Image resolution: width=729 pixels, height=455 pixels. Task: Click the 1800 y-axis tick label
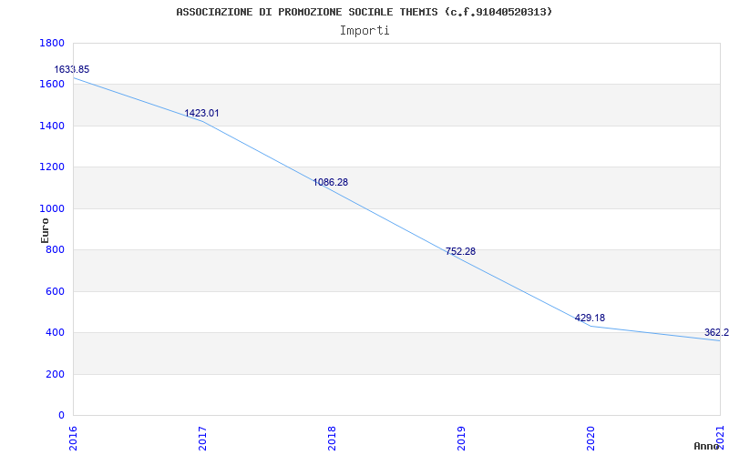pyautogui.click(x=52, y=43)
